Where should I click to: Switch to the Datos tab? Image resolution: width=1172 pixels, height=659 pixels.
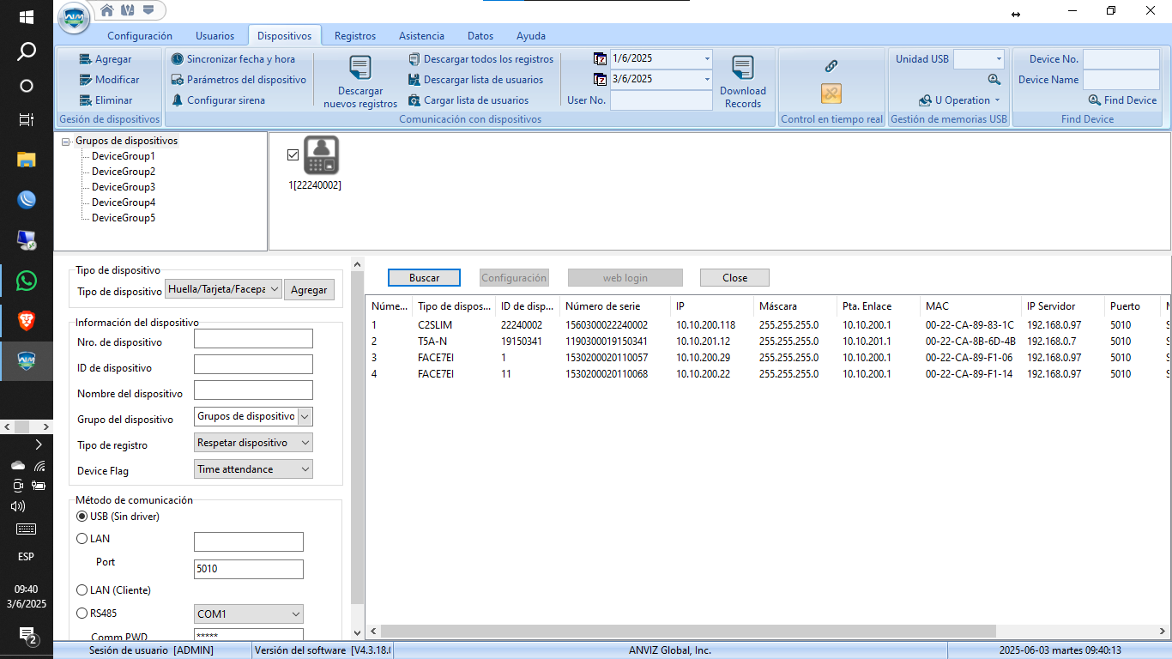click(x=480, y=36)
